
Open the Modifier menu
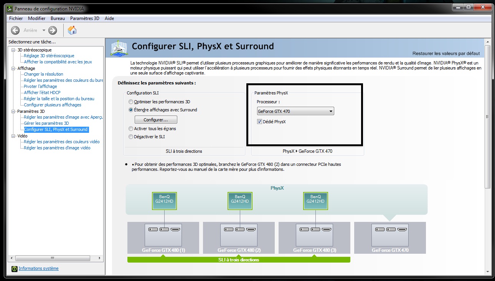coord(37,18)
